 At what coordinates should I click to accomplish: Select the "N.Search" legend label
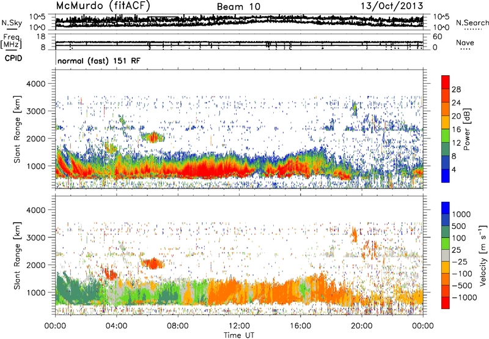472,23
